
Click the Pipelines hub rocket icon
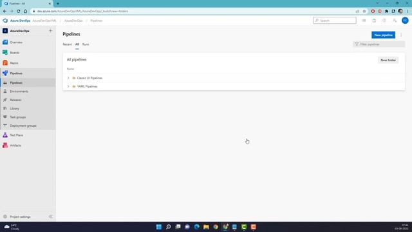click(5, 73)
